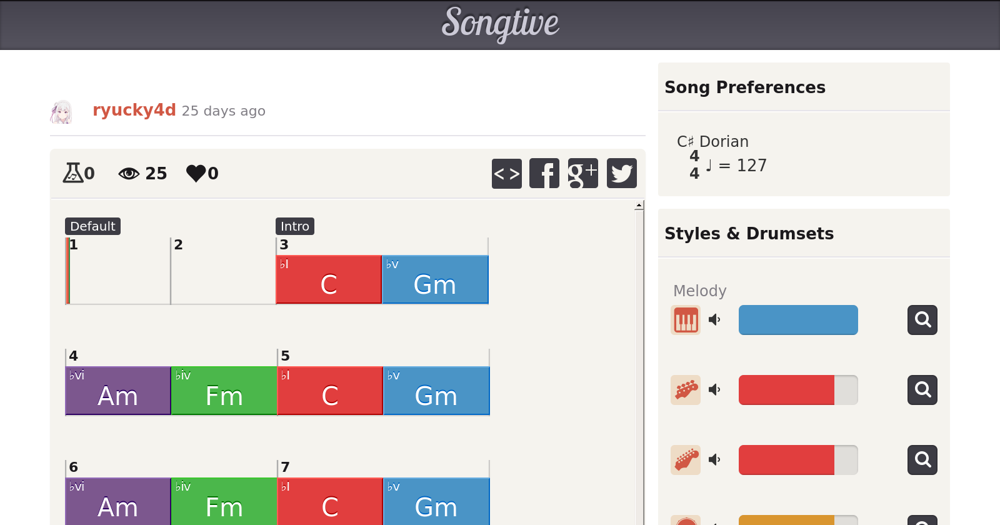Click the heart like icon
Screen dimensions: 1000x525
coord(196,173)
